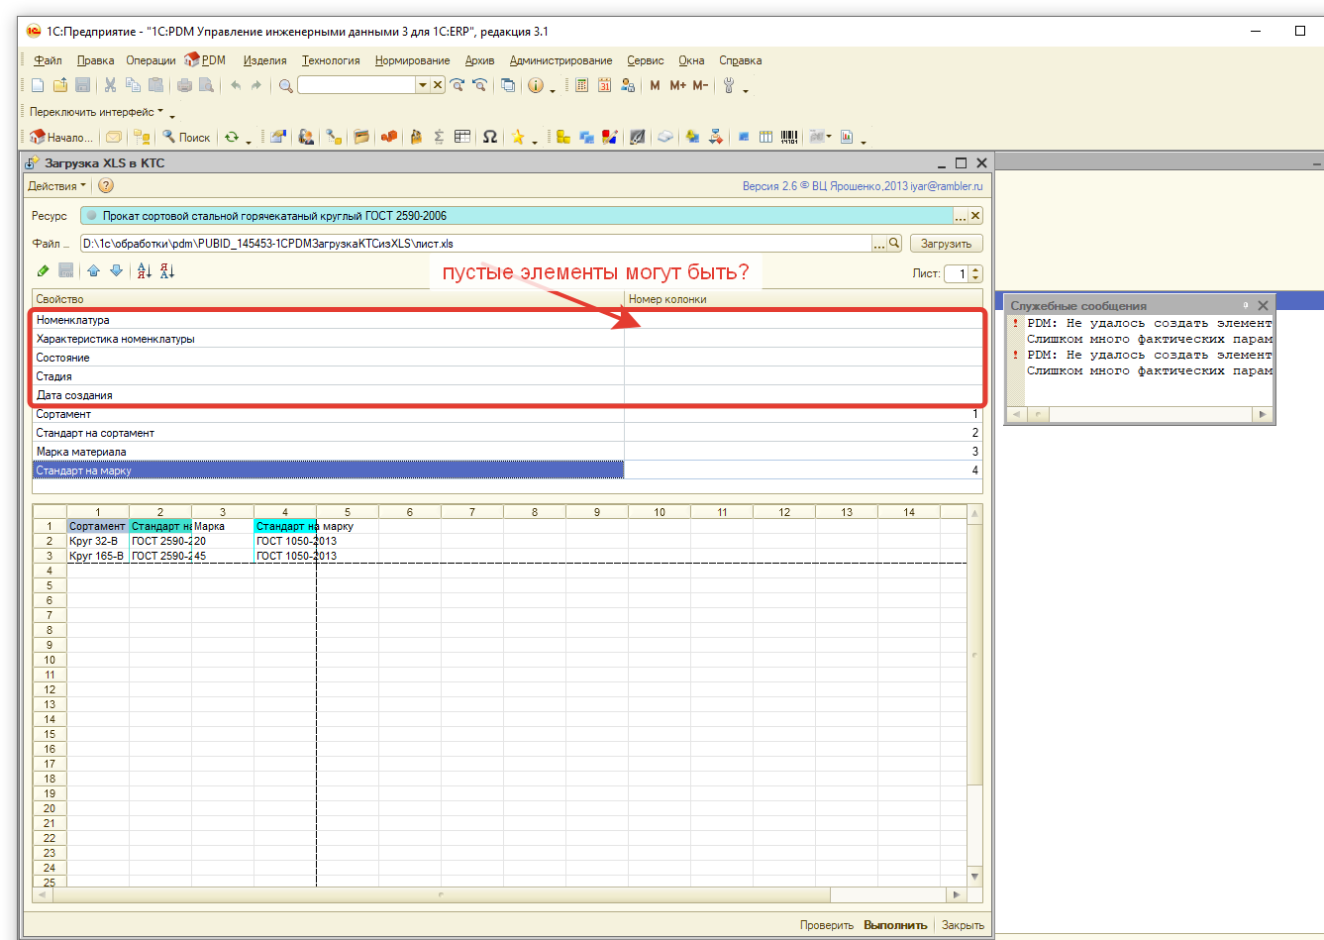Click the M memory button
The width and height of the screenshot is (1324, 940).
coord(655,86)
